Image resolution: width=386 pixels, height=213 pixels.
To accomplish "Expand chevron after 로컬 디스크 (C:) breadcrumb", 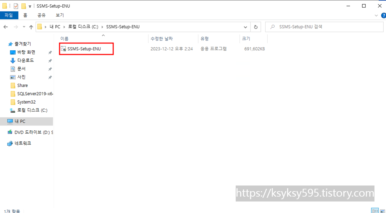I will click(x=102, y=27).
